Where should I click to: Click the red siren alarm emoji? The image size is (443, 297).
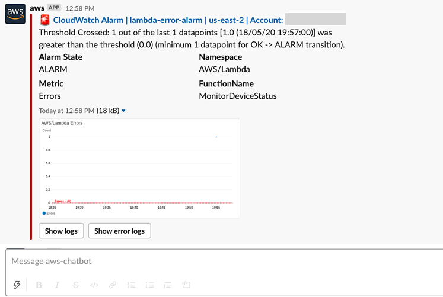tap(44, 20)
